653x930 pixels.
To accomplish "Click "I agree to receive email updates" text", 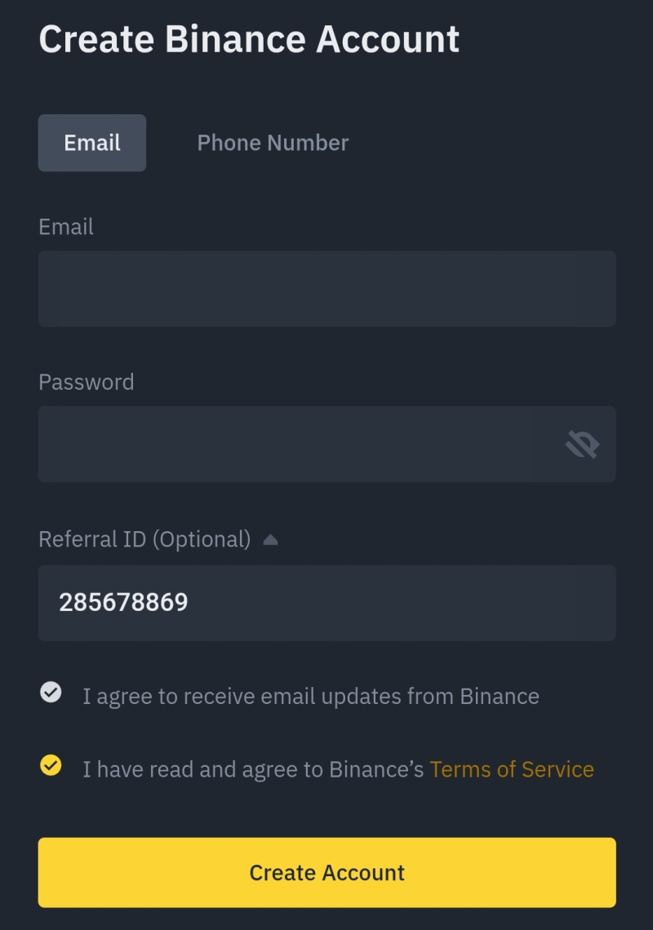I will 311,697.
